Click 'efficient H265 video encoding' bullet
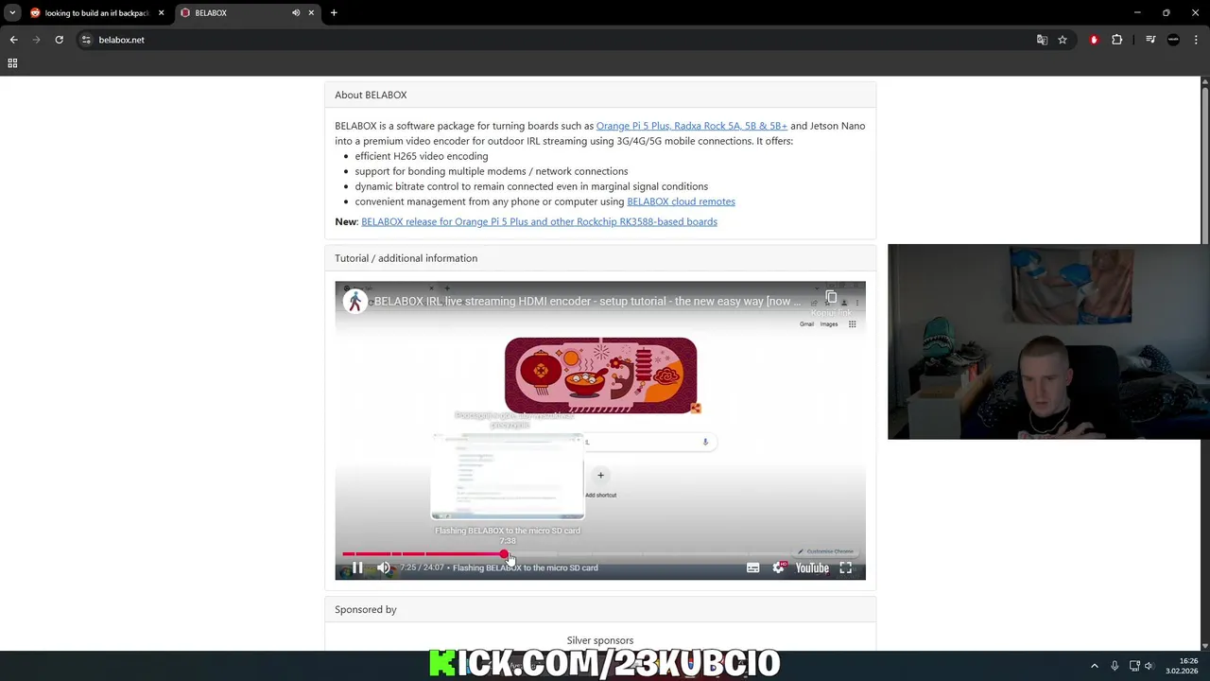The height and width of the screenshot is (681, 1210). pos(422,156)
